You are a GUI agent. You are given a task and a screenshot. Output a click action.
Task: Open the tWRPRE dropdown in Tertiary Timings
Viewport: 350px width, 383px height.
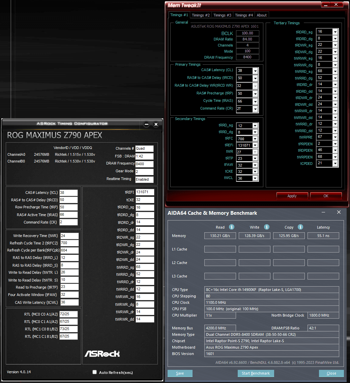click(336, 137)
